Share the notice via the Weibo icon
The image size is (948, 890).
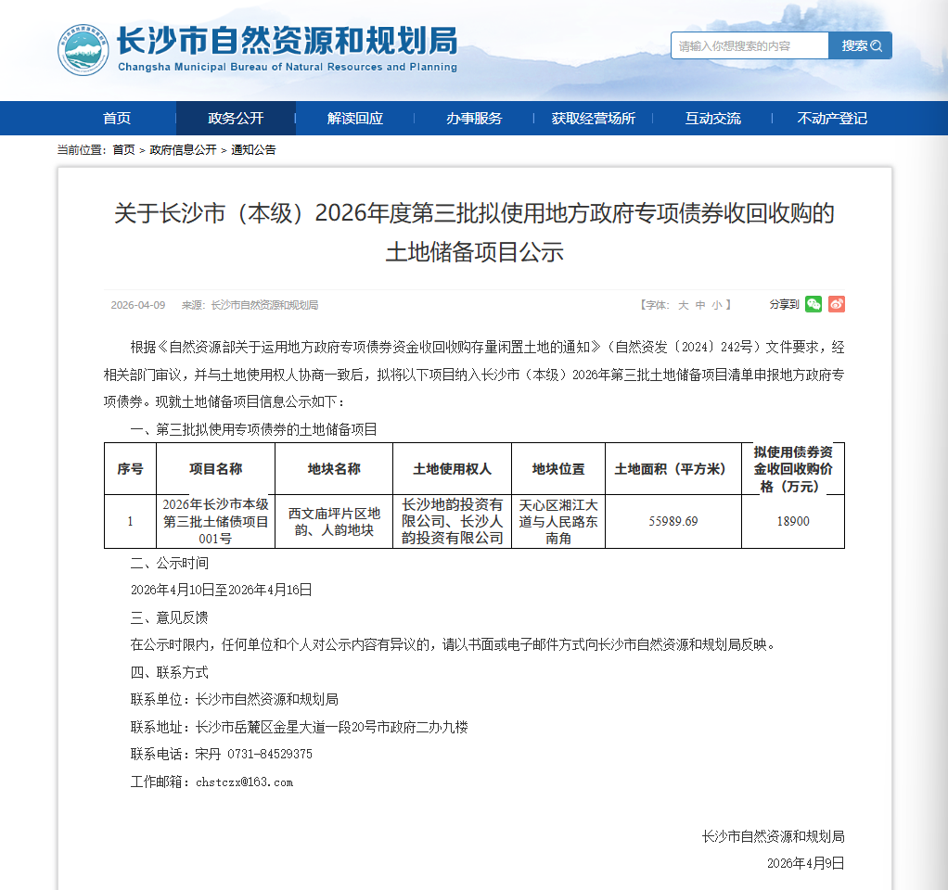tap(837, 304)
